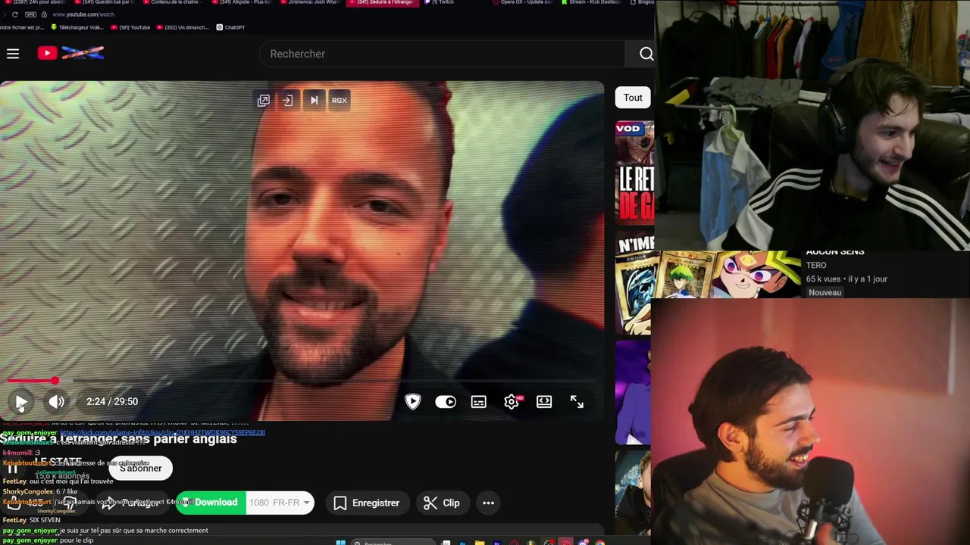Viewport: 970px width, 545px height.
Task: Open the Windows Start menu
Action: click(x=341, y=542)
